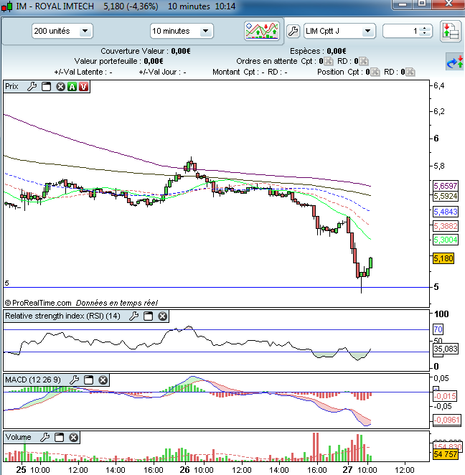465x475 pixels.
Task: Open the order ticket icon at toolbar right
Action: (x=451, y=31)
